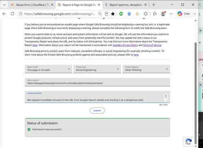Open the Report Type dropdown
The height and width of the screenshot is (148, 203).
[x=48, y=69]
